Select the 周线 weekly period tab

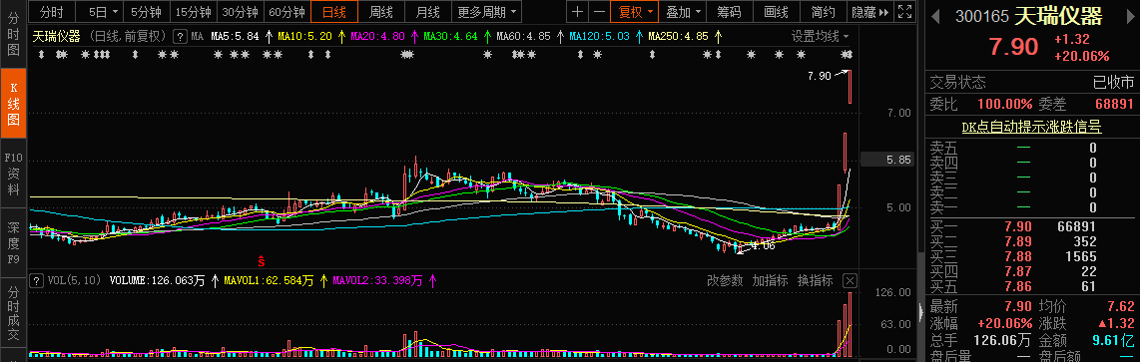pos(381,12)
